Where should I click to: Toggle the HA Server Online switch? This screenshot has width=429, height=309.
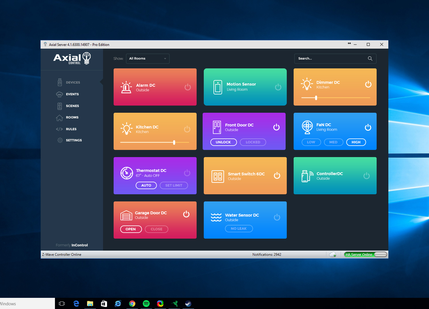(380, 255)
